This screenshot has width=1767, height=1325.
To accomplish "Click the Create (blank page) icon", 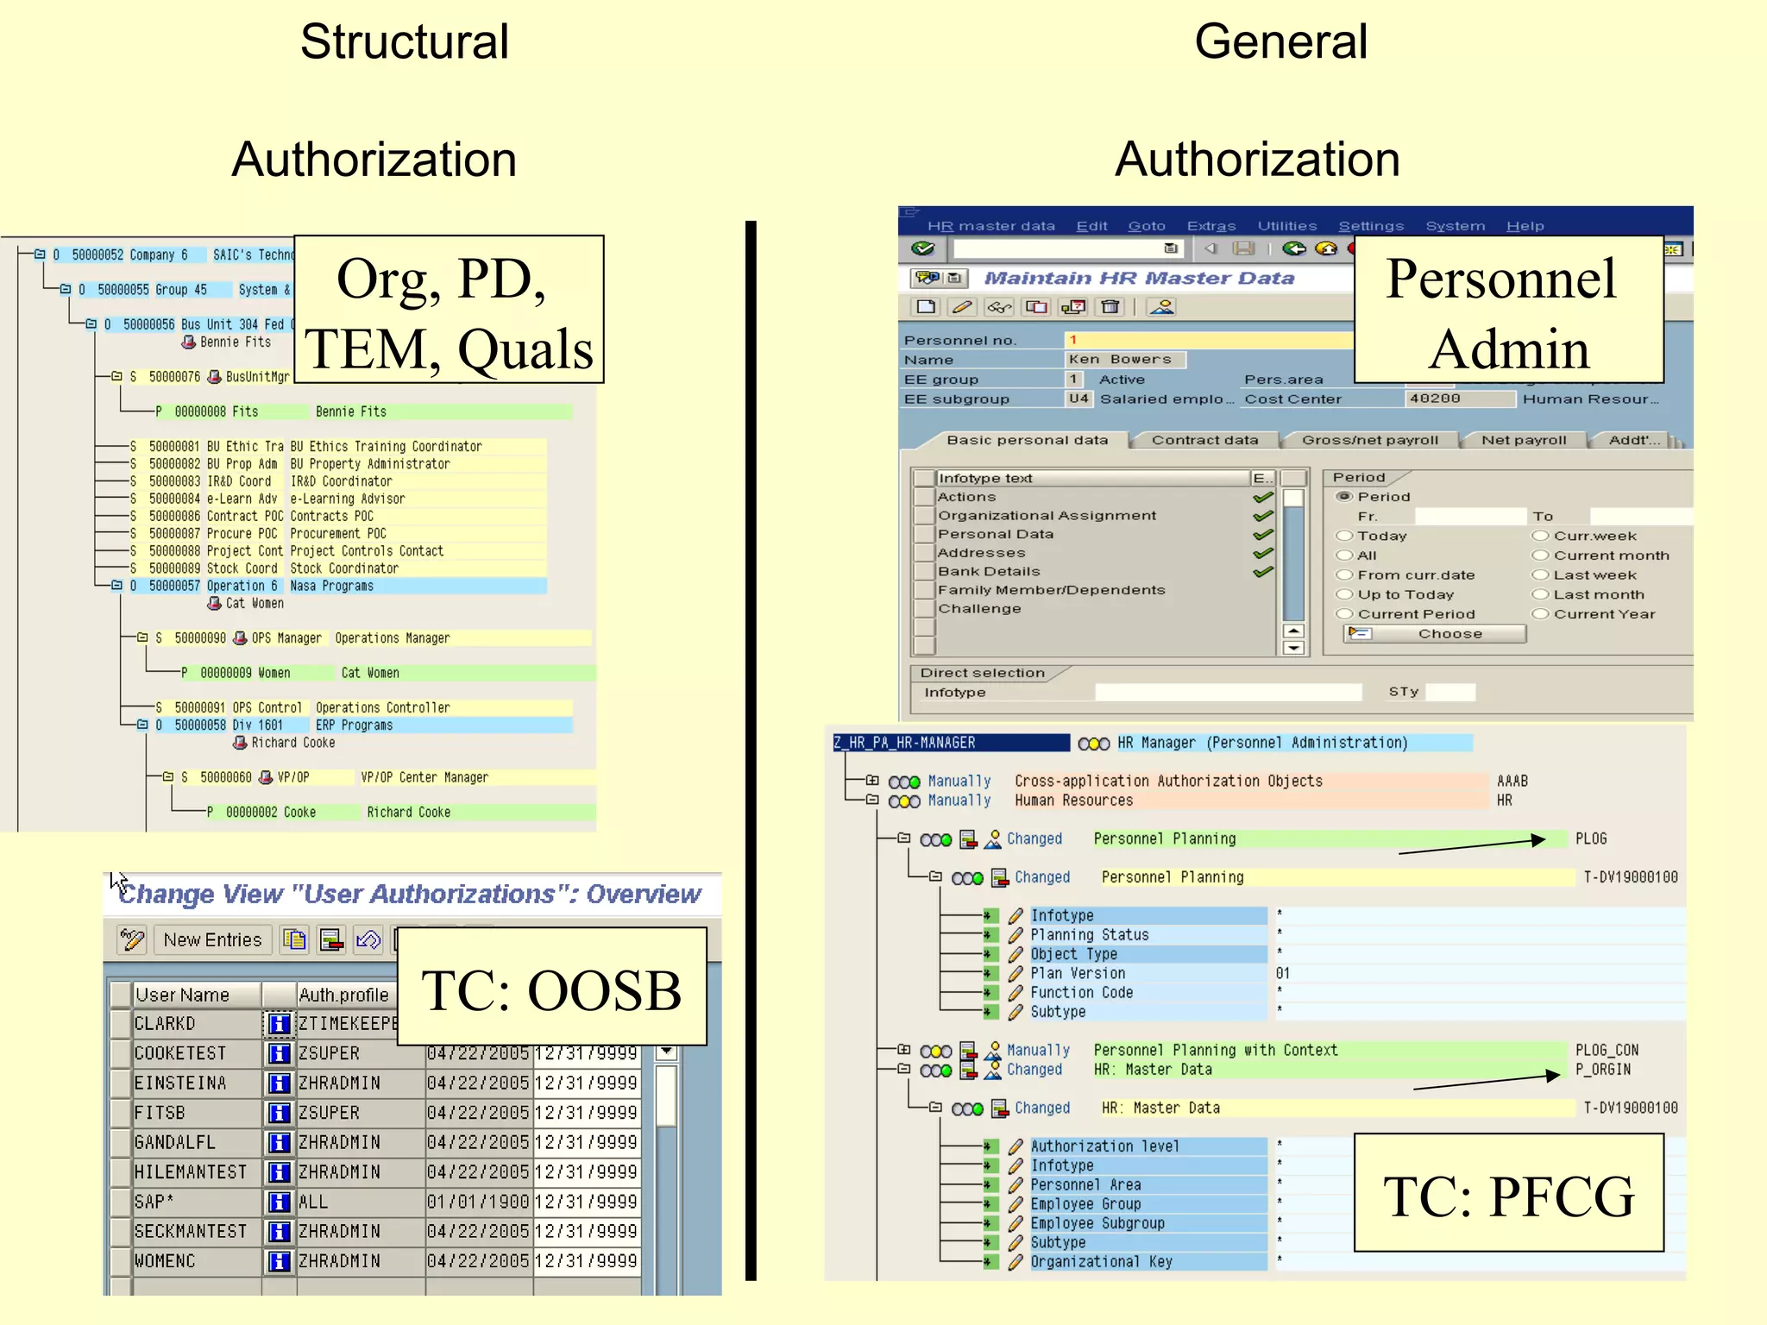I will 926,306.
